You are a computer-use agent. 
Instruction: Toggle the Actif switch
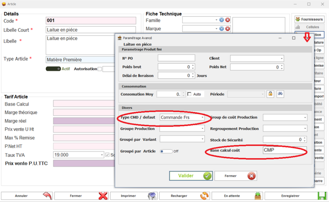pos(53,69)
